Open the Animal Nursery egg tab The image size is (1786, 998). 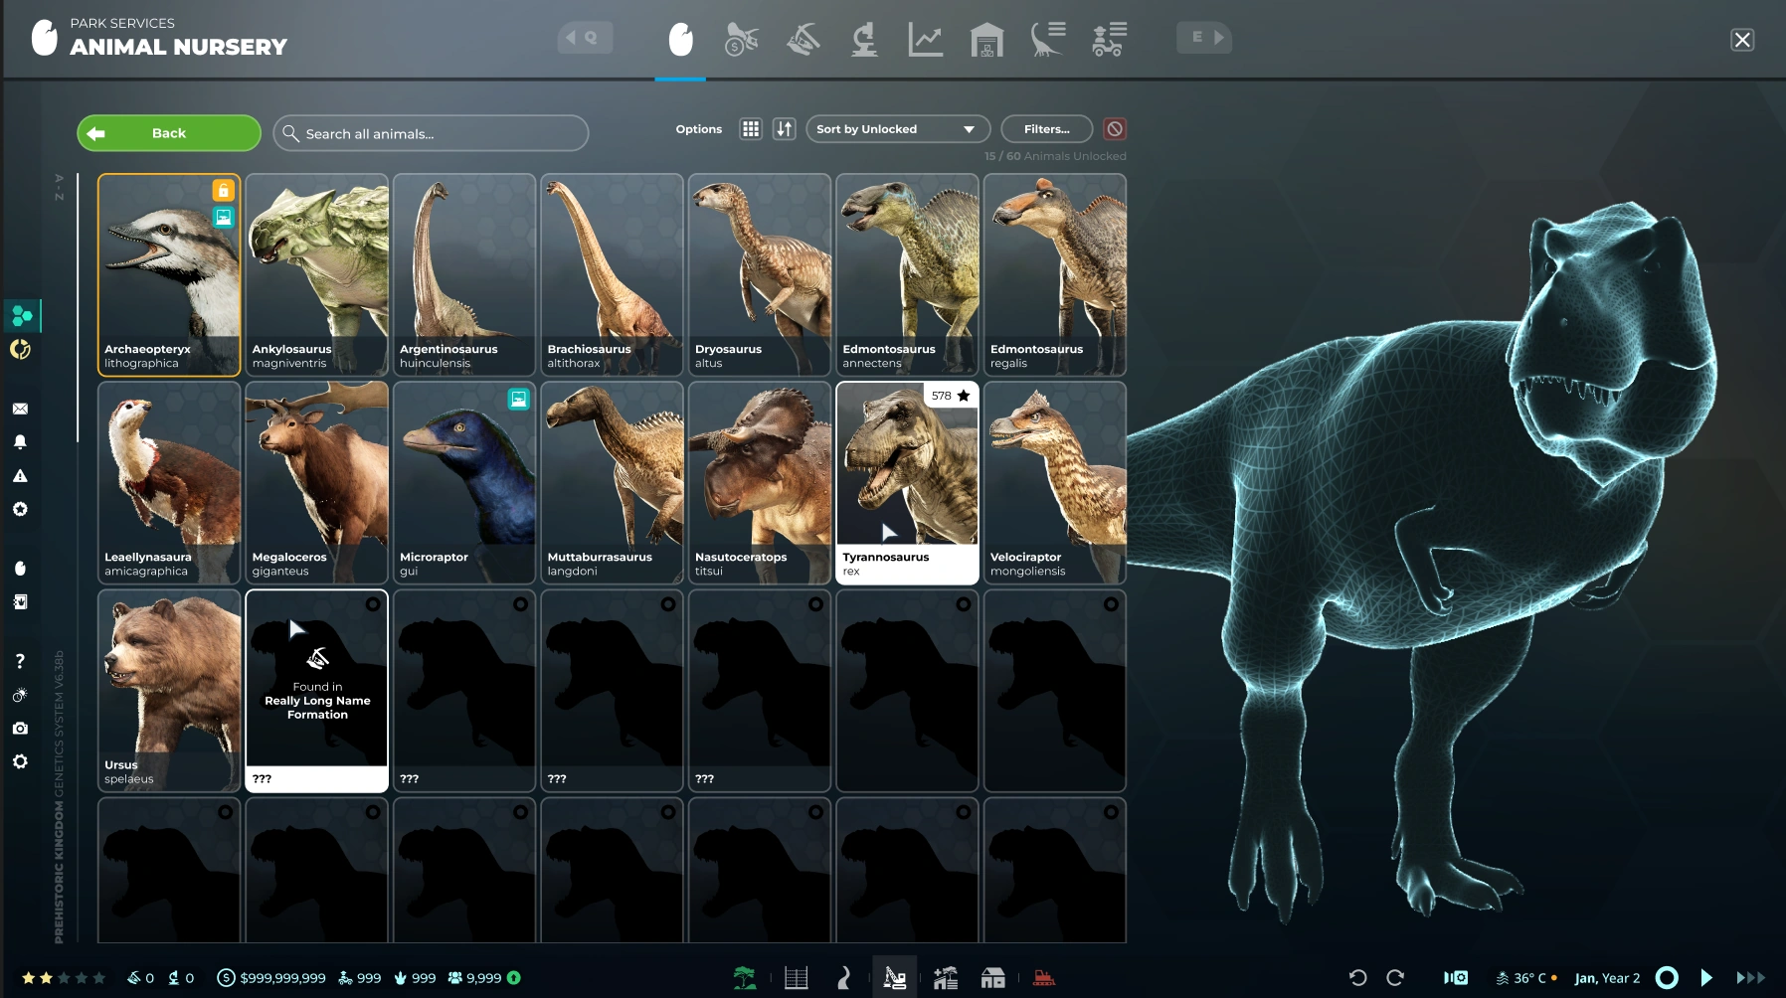(x=680, y=40)
